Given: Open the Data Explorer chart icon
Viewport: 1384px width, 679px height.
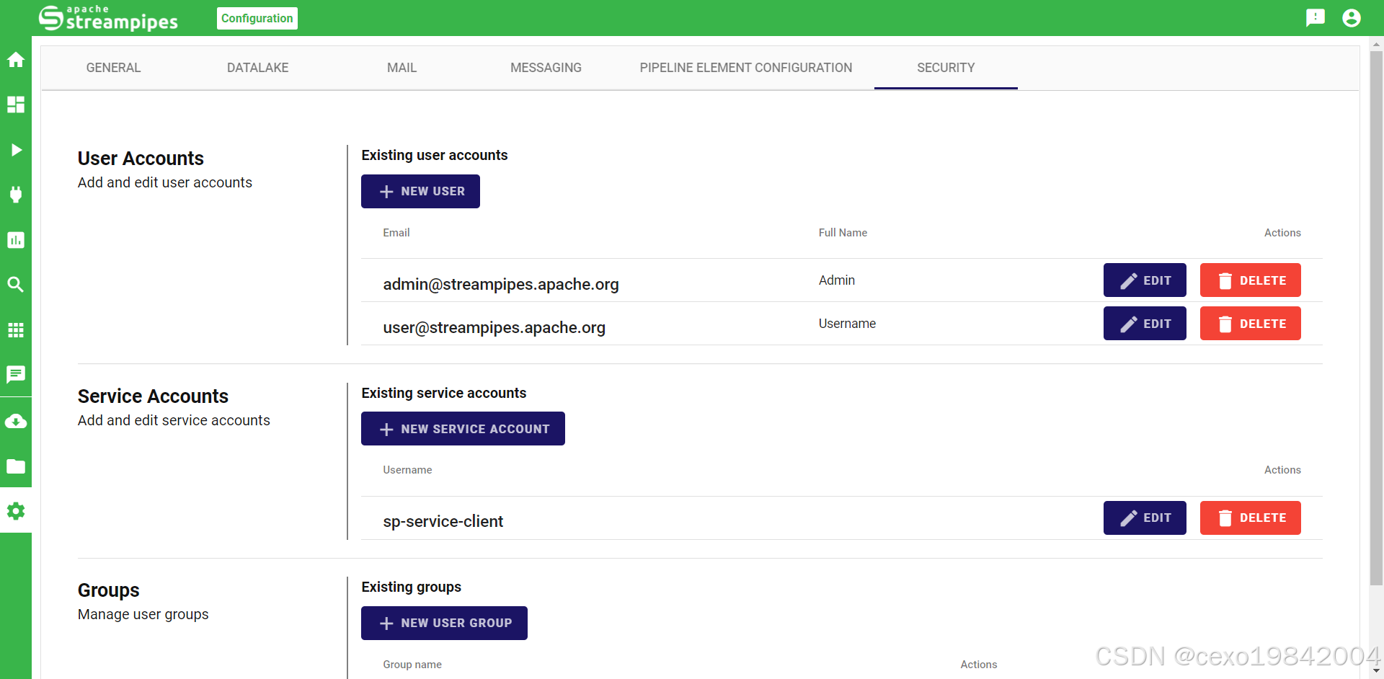Looking at the screenshot, I should 15,240.
